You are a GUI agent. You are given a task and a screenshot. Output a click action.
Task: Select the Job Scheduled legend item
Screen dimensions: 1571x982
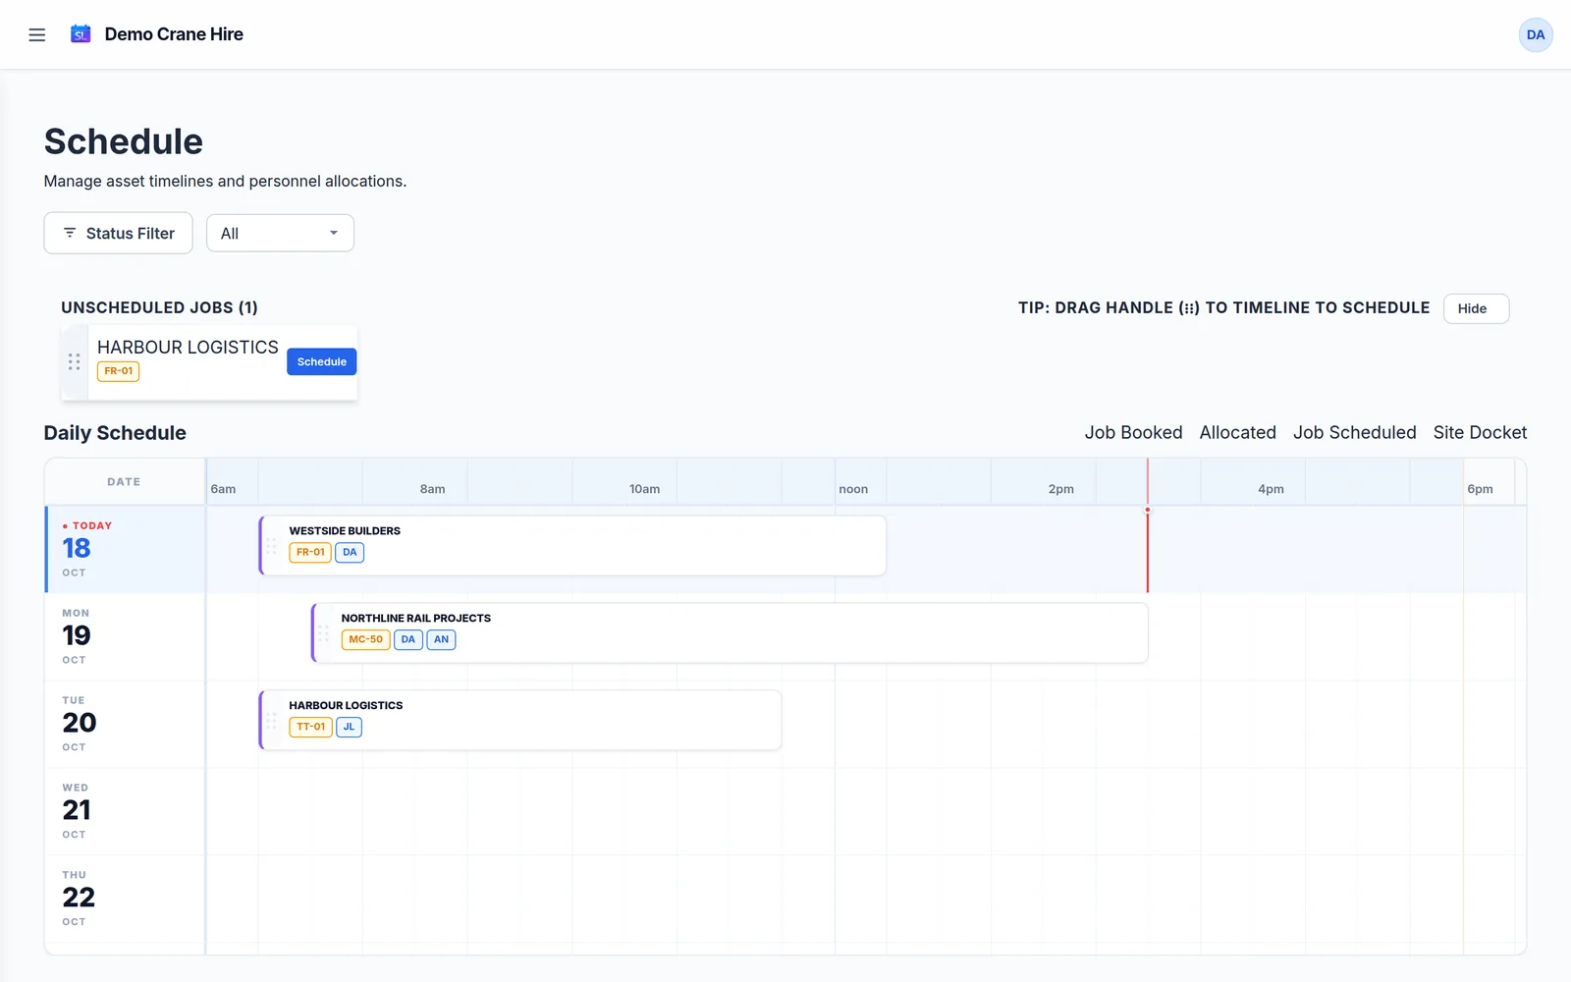[1354, 432]
